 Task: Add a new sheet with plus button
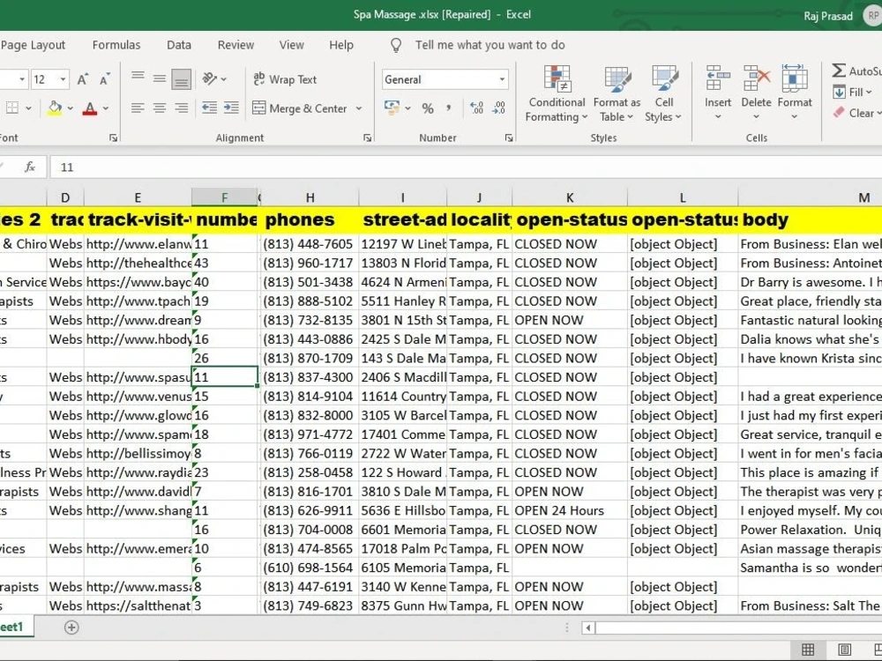pos(71,628)
